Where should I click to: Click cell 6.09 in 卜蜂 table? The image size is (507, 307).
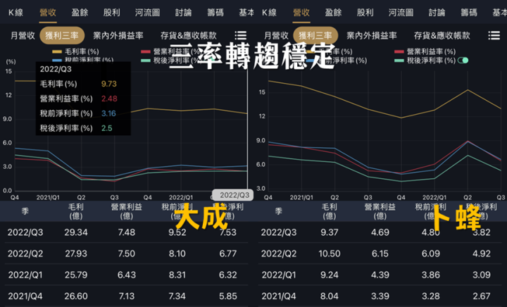click(x=431, y=253)
